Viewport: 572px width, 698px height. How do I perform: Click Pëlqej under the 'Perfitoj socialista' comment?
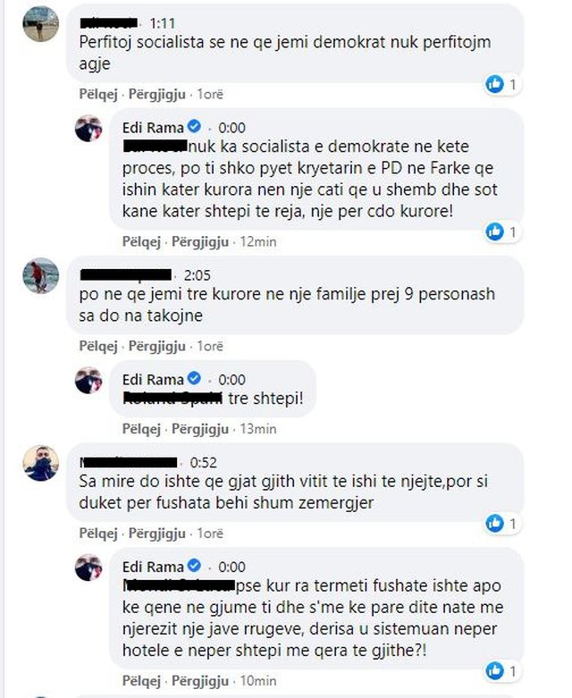[98, 95]
